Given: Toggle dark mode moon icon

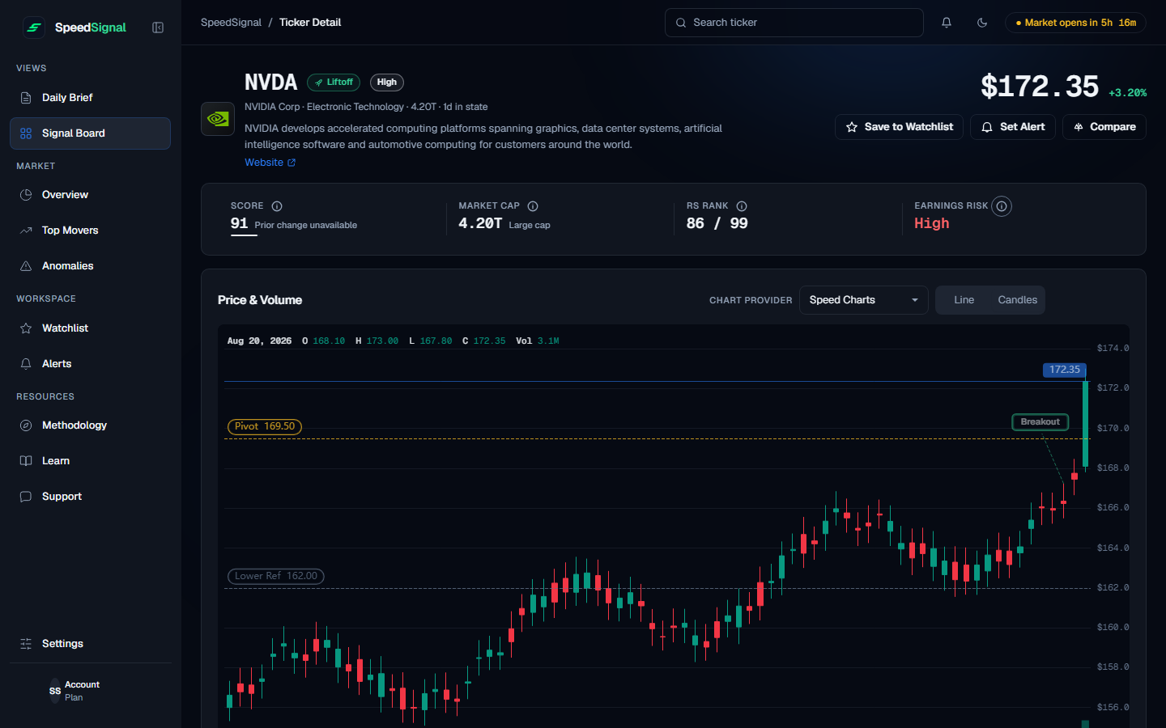Looking at the screenshot, I should tap(982, 23).
